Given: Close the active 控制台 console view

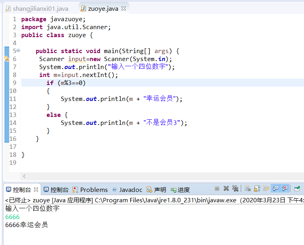Looking at the screenshot, I should tap(36, 190).
